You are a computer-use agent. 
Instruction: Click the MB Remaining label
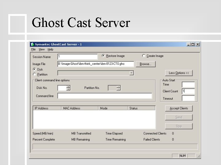80,139
